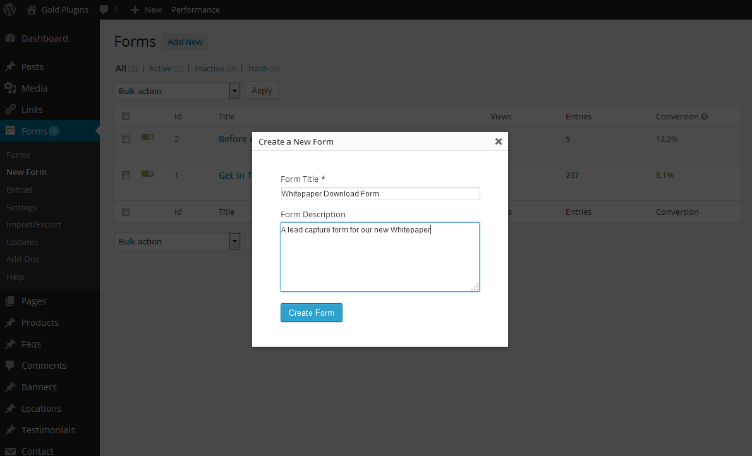Toggle active switch for form Id 1
Screen dimensions: 752x456
[147, 174]
